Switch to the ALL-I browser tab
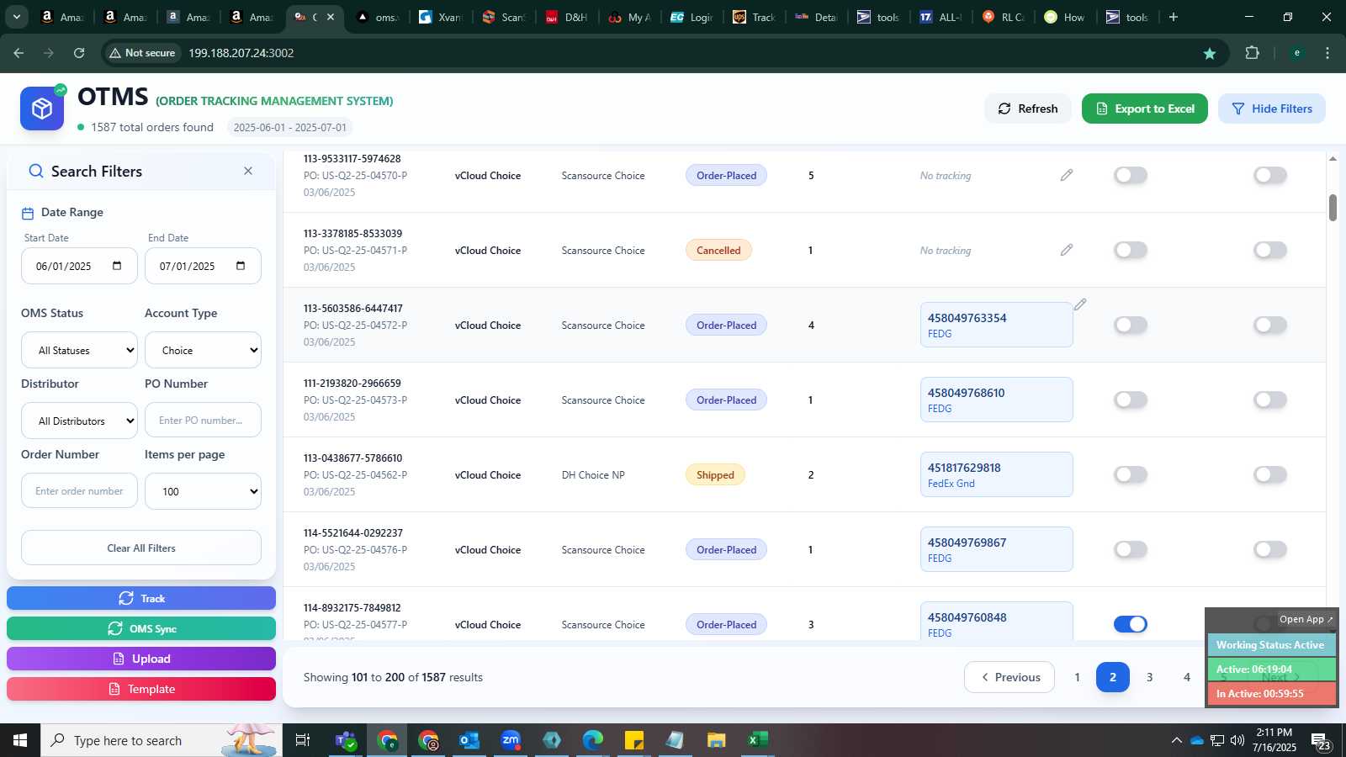 (x=941, y=17)
